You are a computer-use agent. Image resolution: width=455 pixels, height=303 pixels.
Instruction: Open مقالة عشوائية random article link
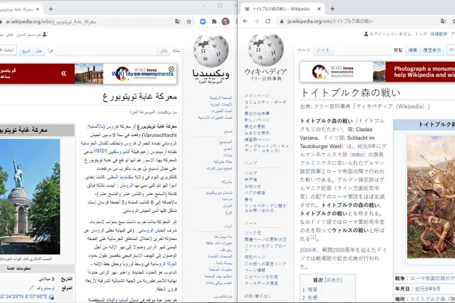click(223, 162)
